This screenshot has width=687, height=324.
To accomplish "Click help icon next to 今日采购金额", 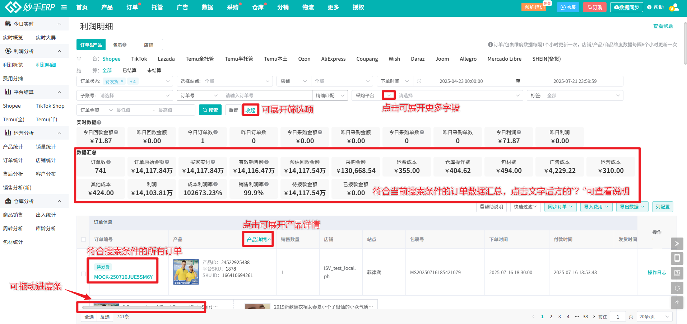I will pyautogui.click(x=320, y=132).
